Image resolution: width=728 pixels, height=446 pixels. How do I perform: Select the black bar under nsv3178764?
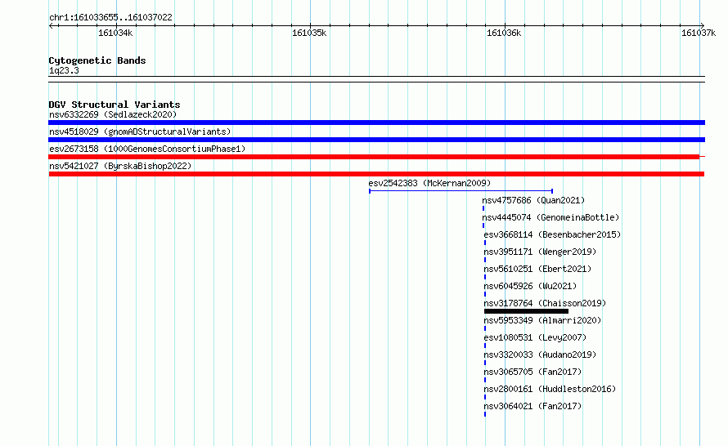tap(526, 311)
